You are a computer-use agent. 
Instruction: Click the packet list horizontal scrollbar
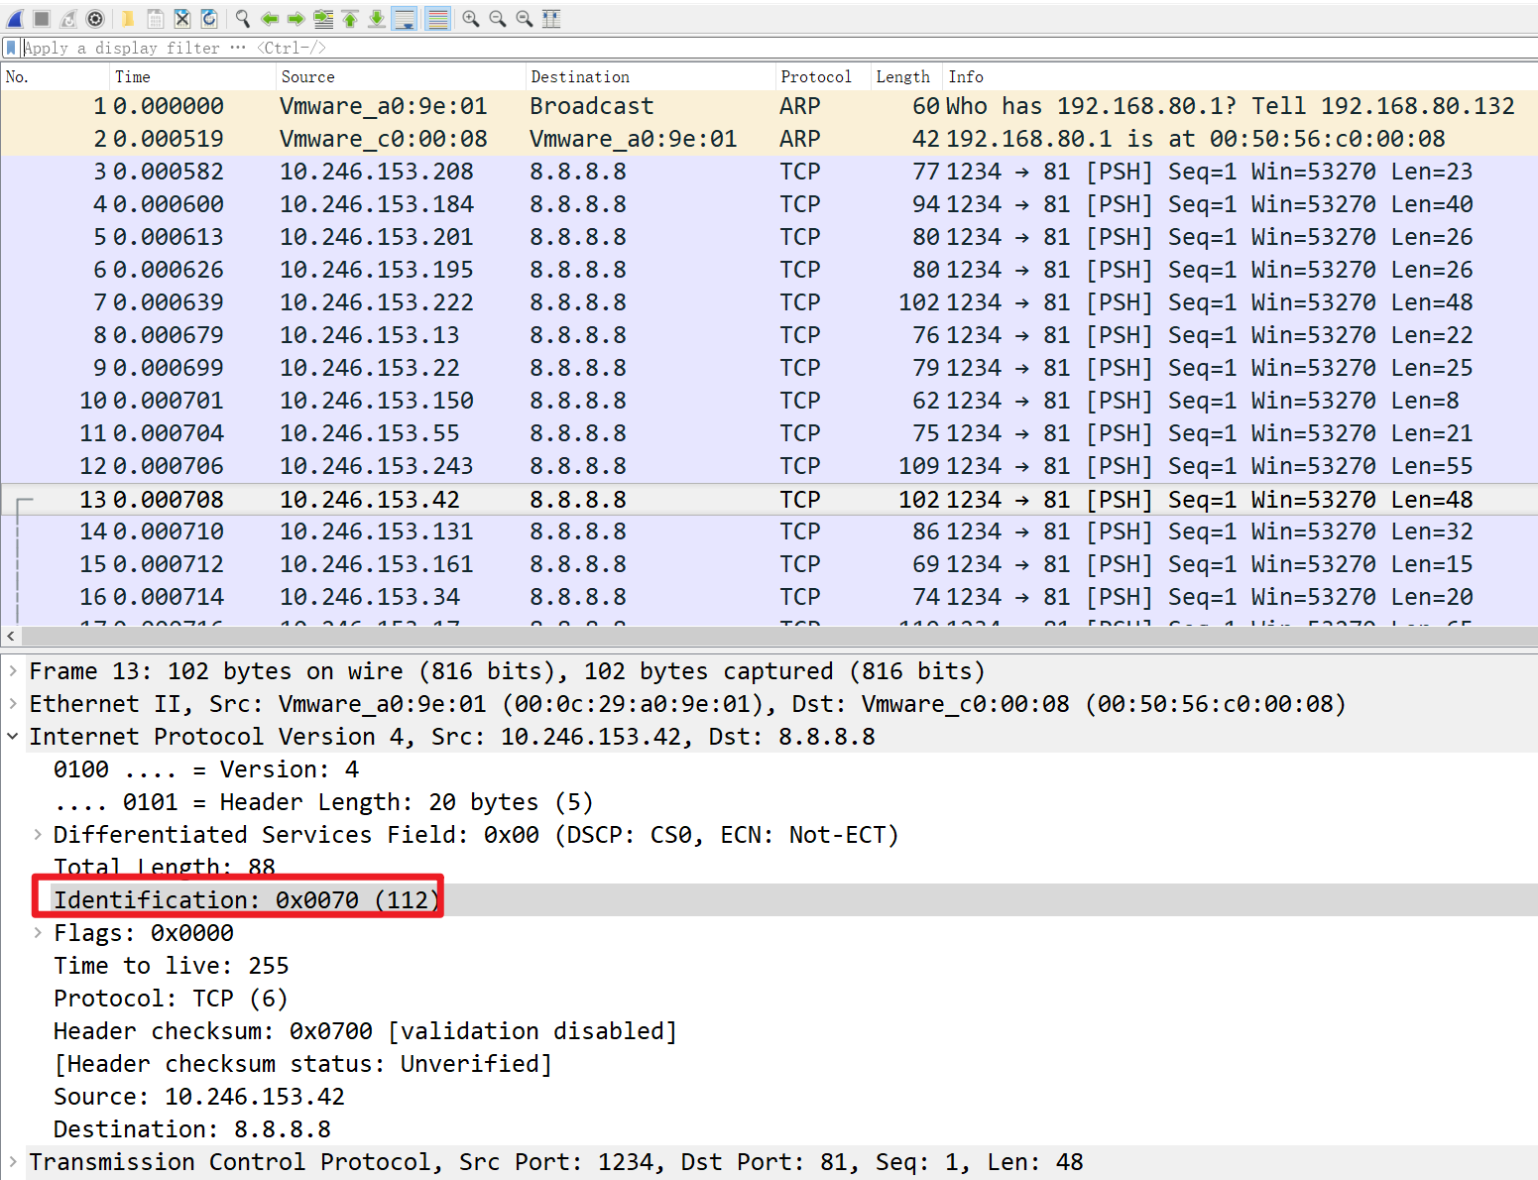point(778,637)
